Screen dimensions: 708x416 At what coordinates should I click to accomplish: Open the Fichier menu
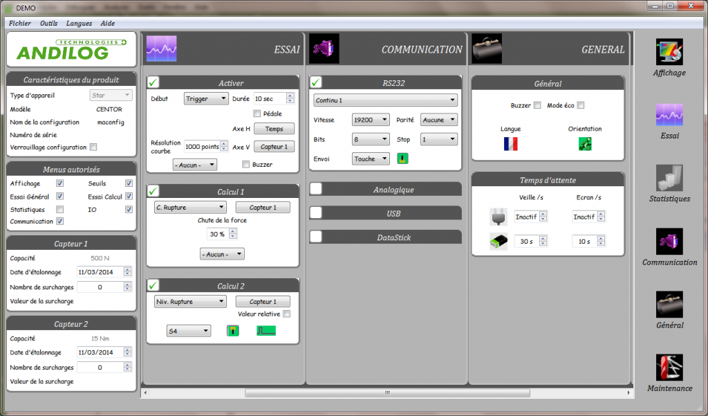20,23
